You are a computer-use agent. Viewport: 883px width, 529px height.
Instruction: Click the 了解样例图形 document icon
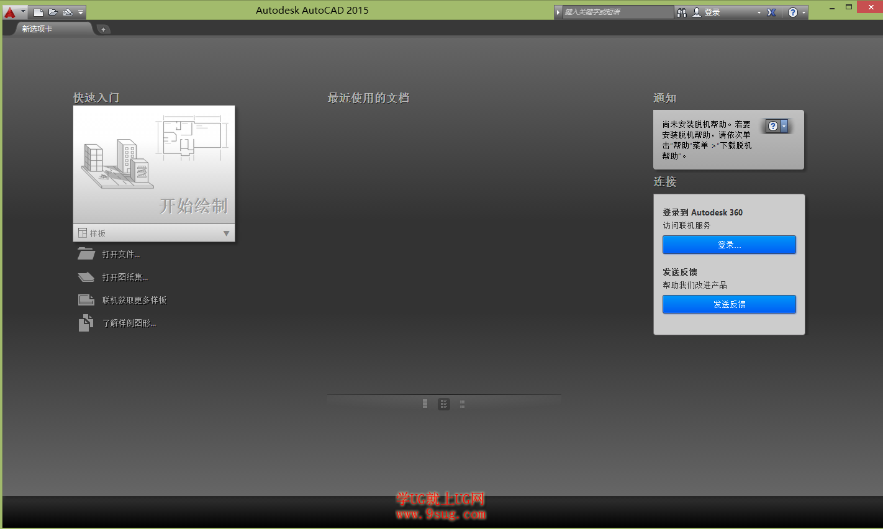[x=86, y=323]
